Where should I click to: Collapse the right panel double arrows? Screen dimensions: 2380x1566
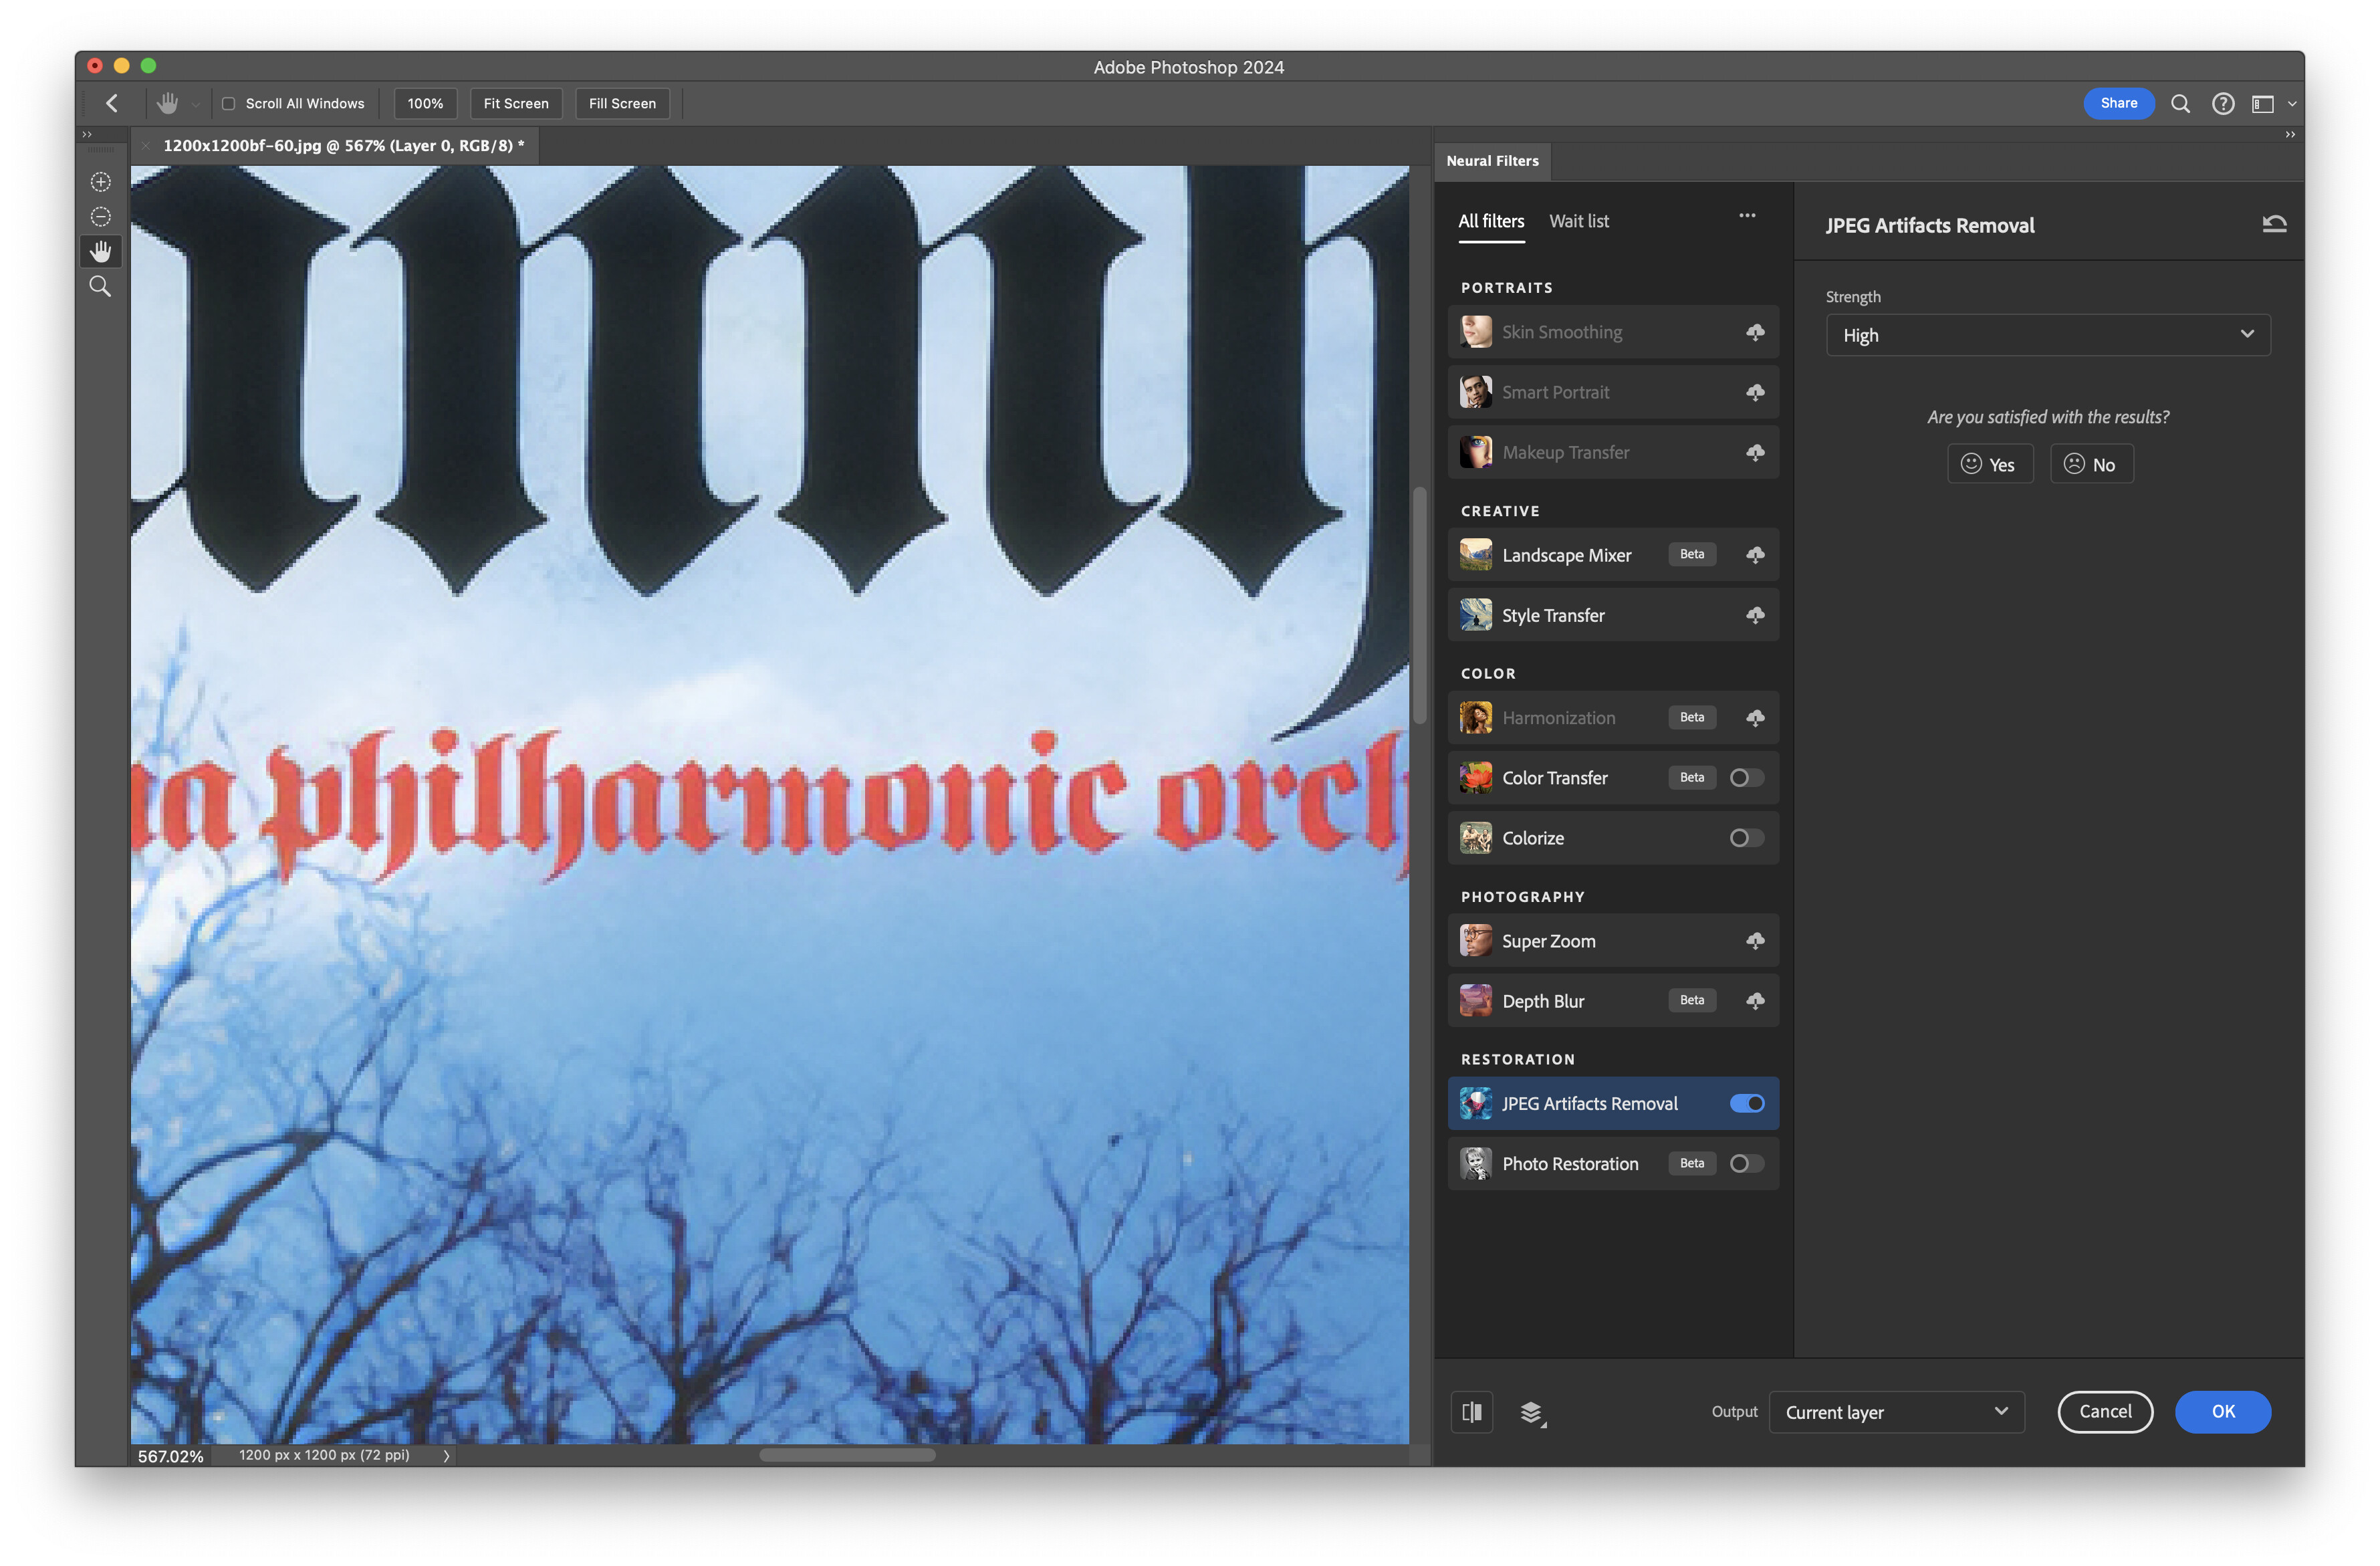2290,134
